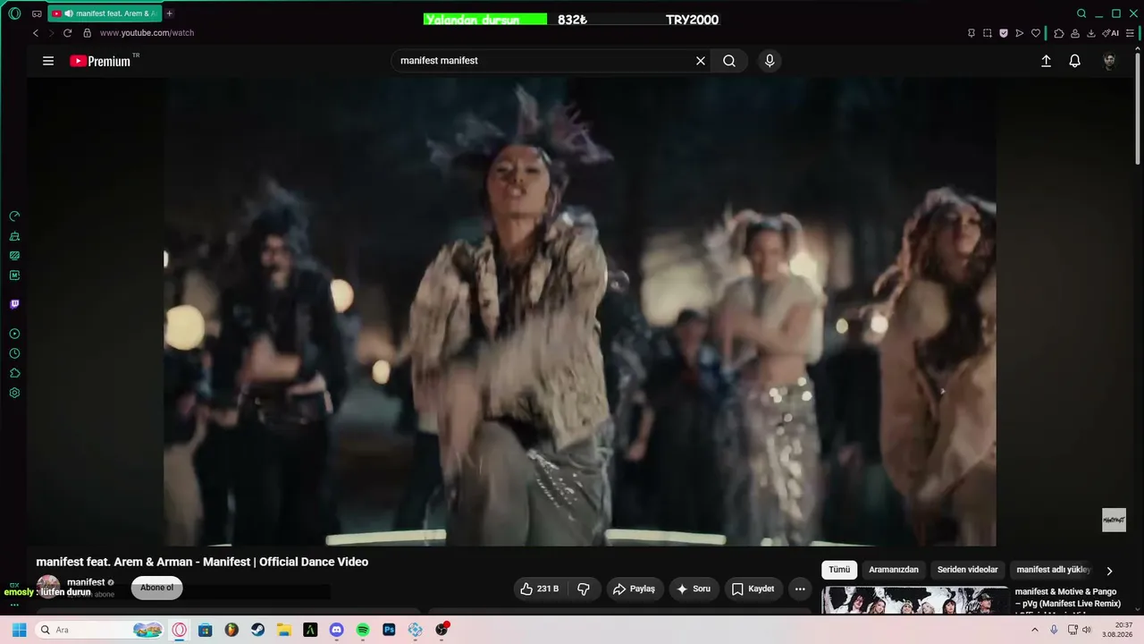Viewport: 1144px width, 644px height.
Task: Open the sidebar GX Cleaner icon
Action: pyautogui.click(x=14, y=236)
